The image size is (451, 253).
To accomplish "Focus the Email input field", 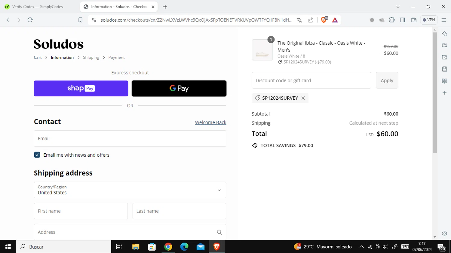I will 130,139.
